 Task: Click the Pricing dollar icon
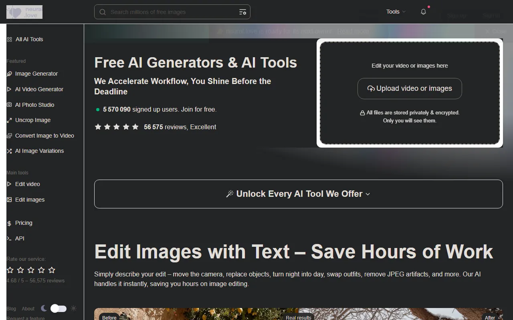9,223
